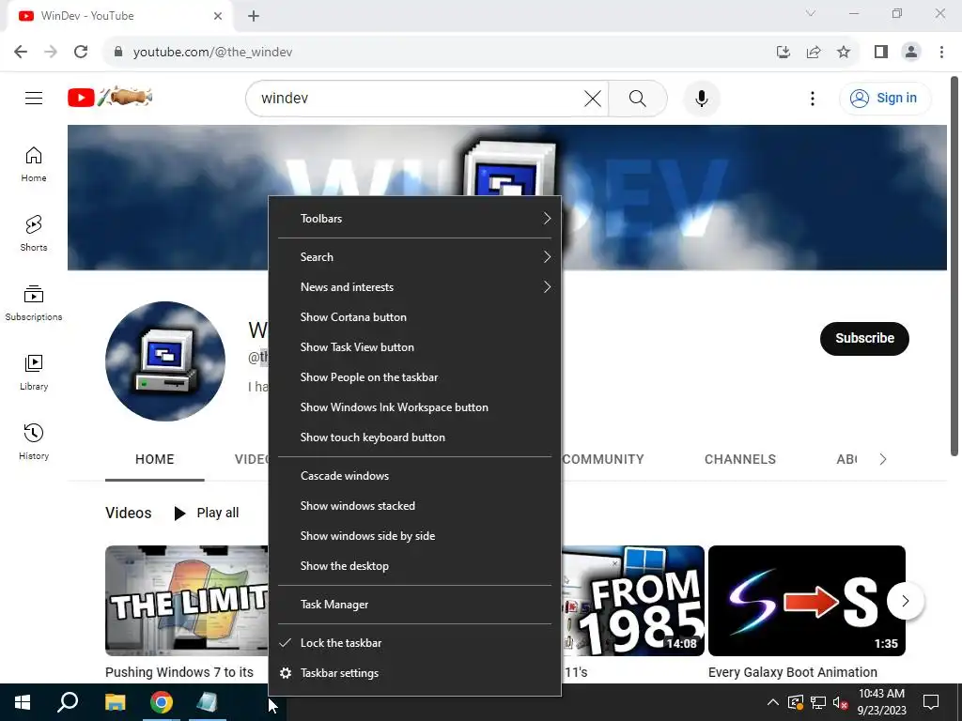Open Pushing Windows 7 to its video title
This screenshot has height=721, width=962.
coord(179,672)
